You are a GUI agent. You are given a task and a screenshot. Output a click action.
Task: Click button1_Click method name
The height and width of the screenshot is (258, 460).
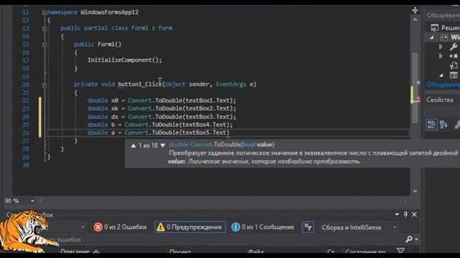click(140, 85)
